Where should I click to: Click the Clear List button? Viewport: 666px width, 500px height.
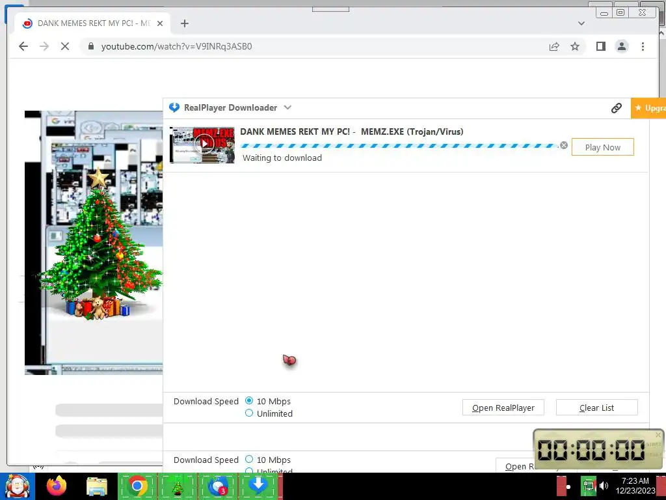(x=597, y=408)
